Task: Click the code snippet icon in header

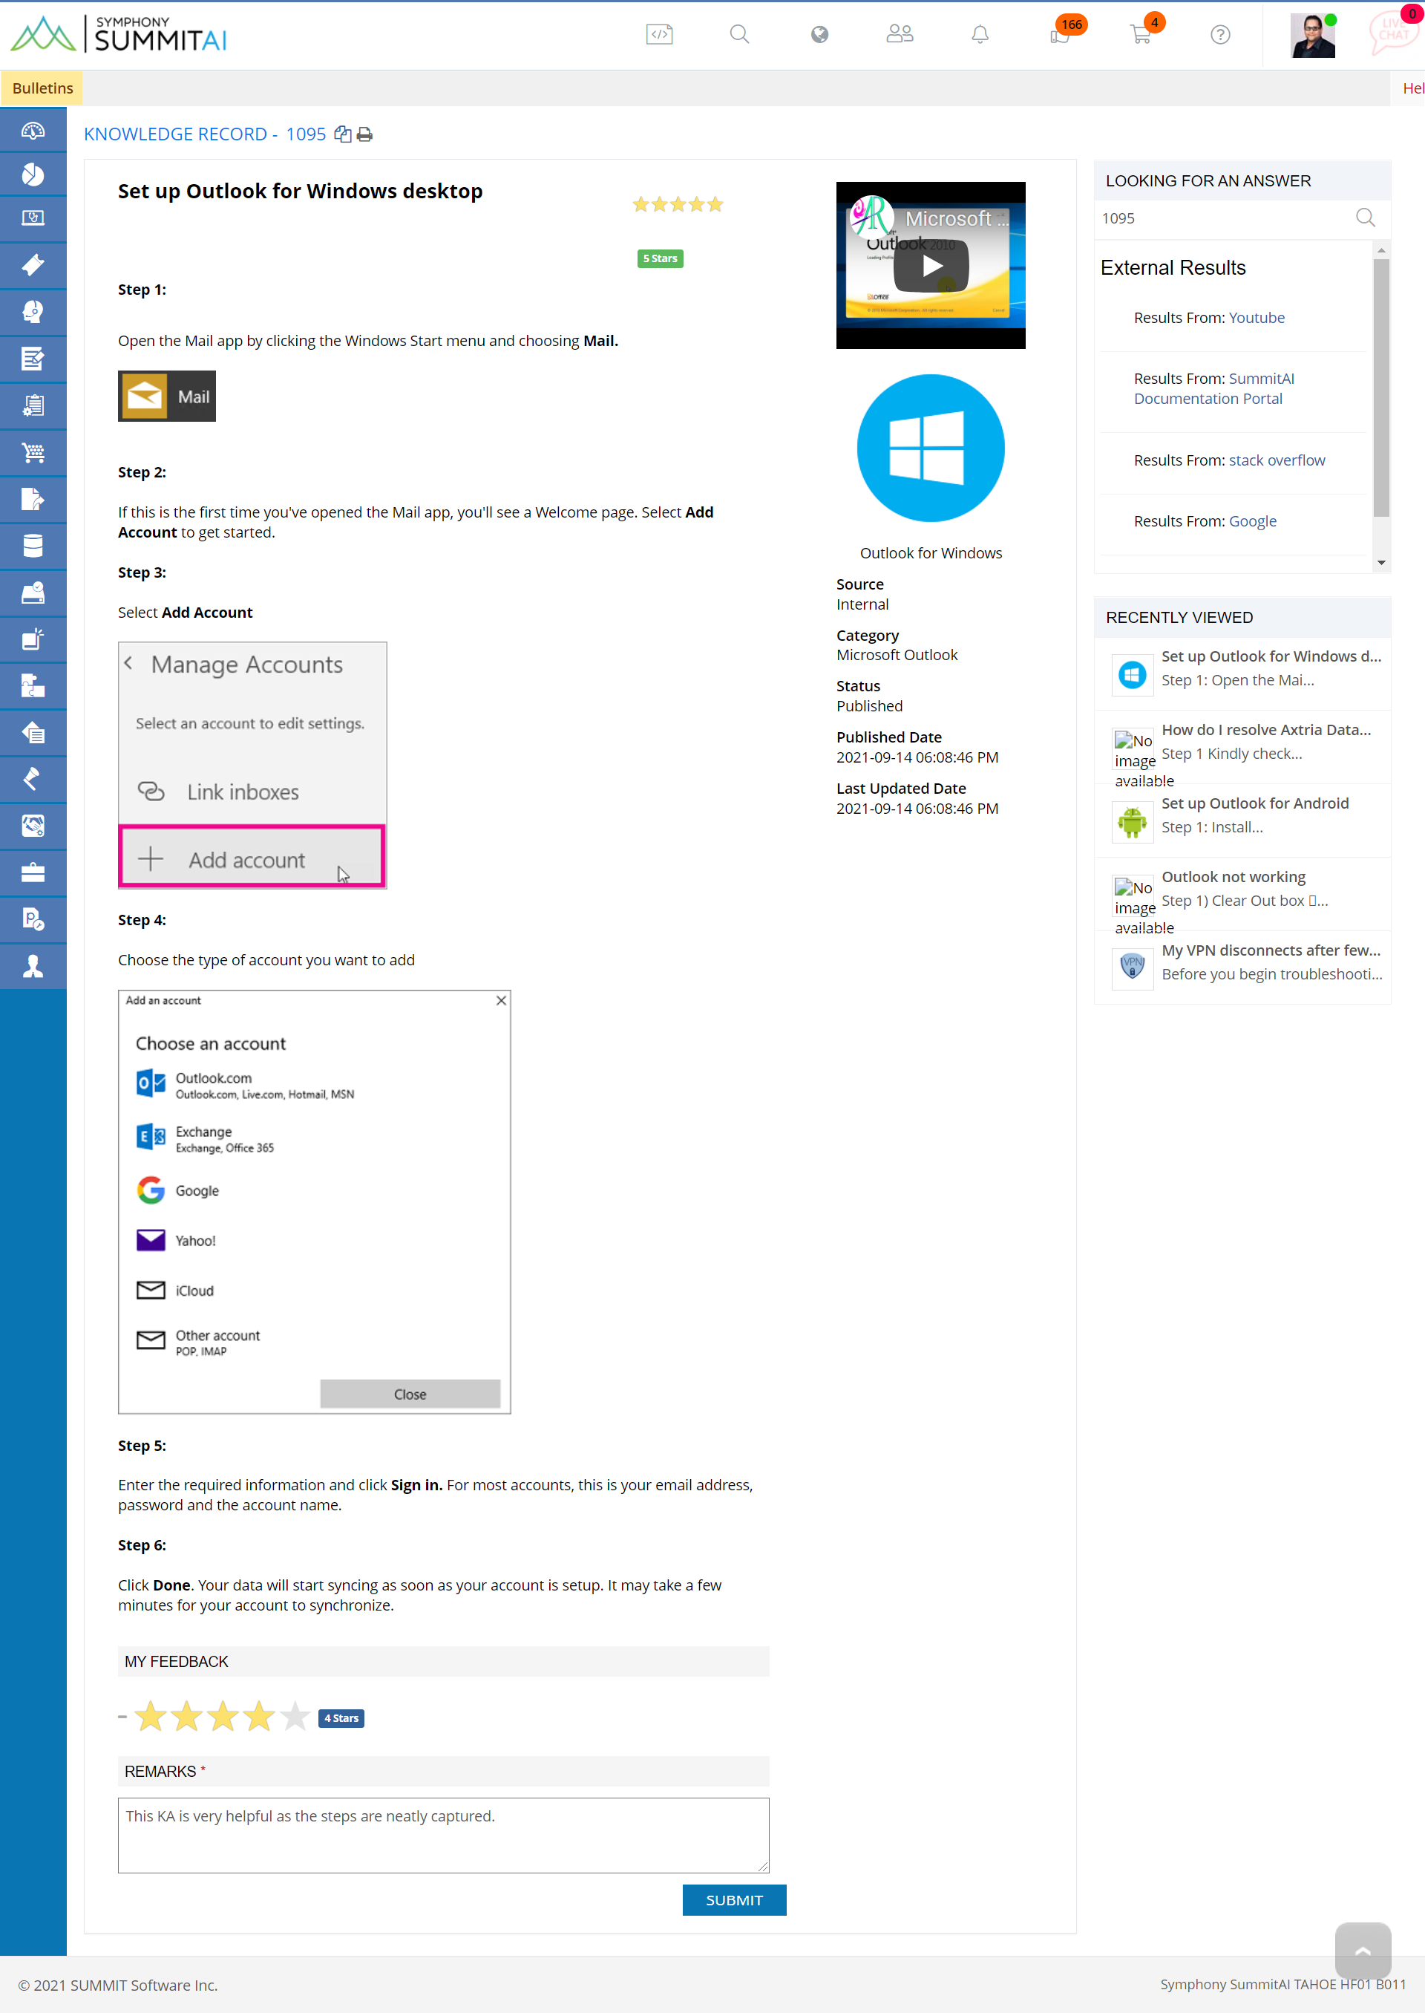Action: click(x=659, y=34)
